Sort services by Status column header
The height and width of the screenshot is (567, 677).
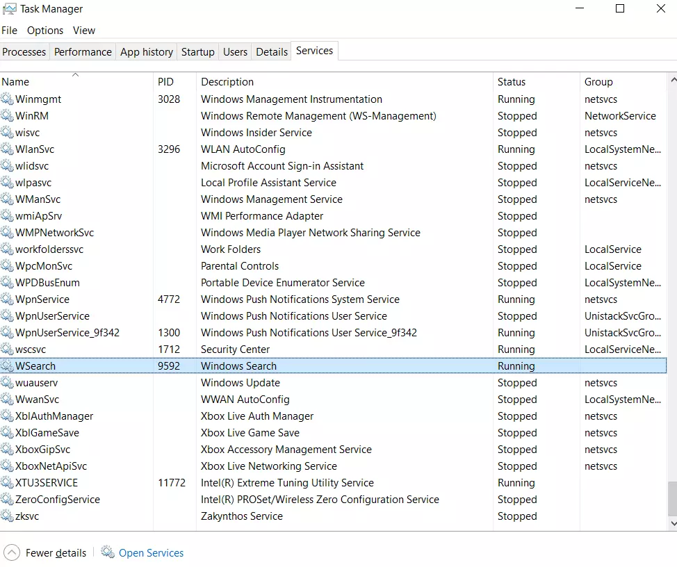(536, 82)
